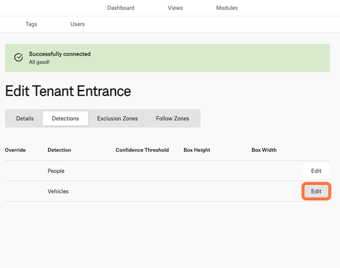340x268 pixels.
Task: Click the Successfully connected message text
Action: tap(60, 54)
